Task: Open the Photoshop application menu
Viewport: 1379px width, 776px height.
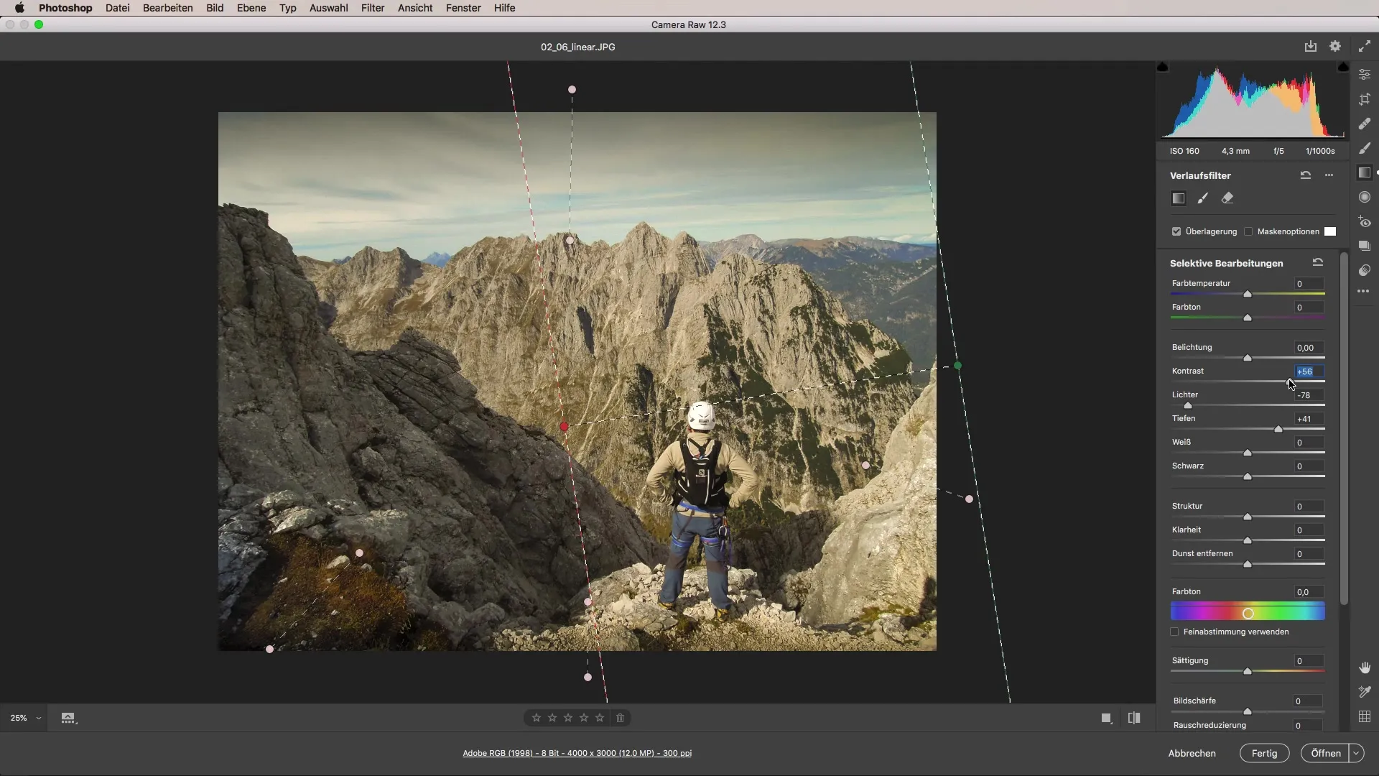Action: point(65,8)
